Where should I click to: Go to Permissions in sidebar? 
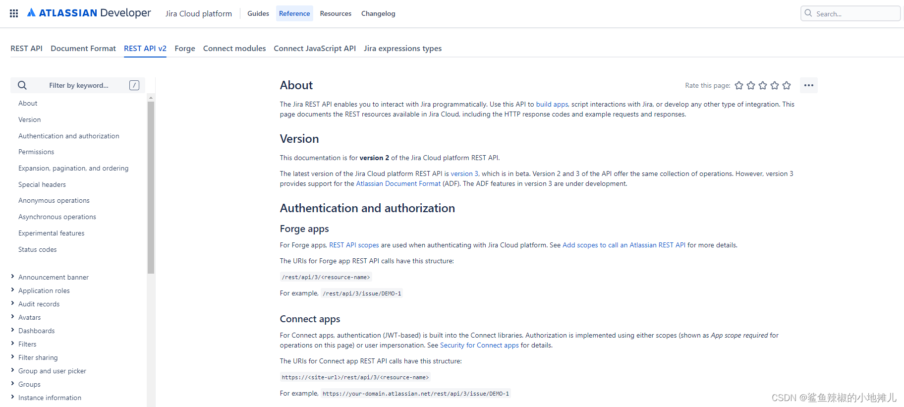[36, 152]
